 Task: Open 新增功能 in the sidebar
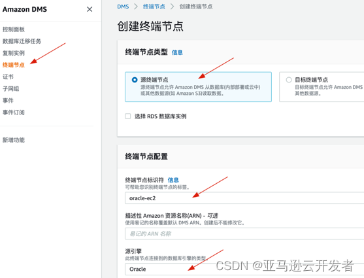[14, 140]
